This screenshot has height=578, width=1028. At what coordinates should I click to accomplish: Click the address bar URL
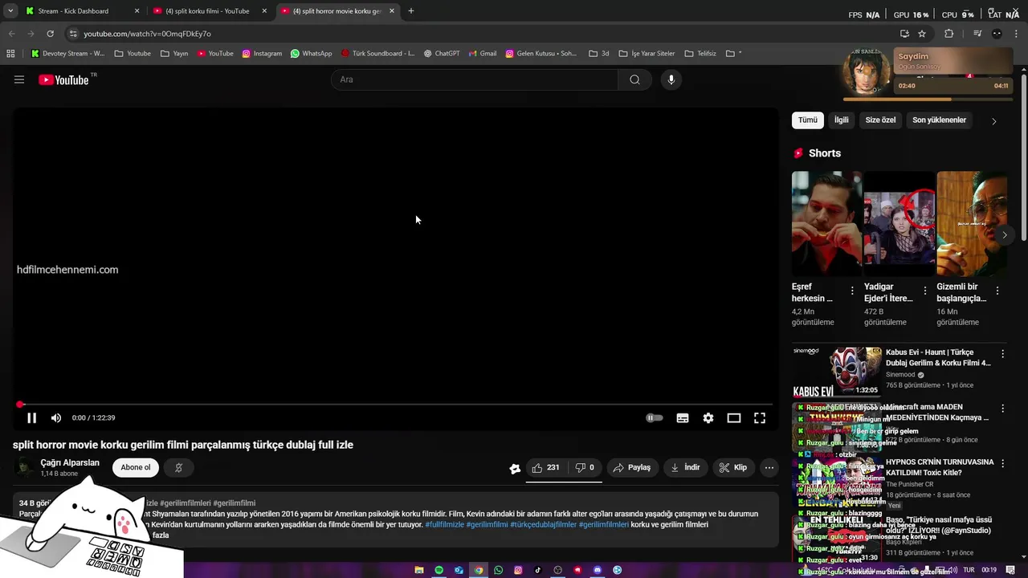click(x=147, y=34)
